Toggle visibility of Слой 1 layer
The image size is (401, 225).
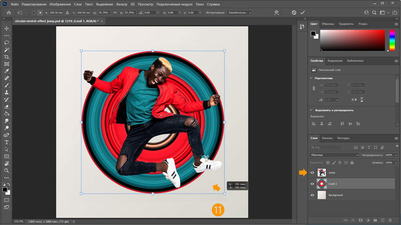click(x=312, y=184)
